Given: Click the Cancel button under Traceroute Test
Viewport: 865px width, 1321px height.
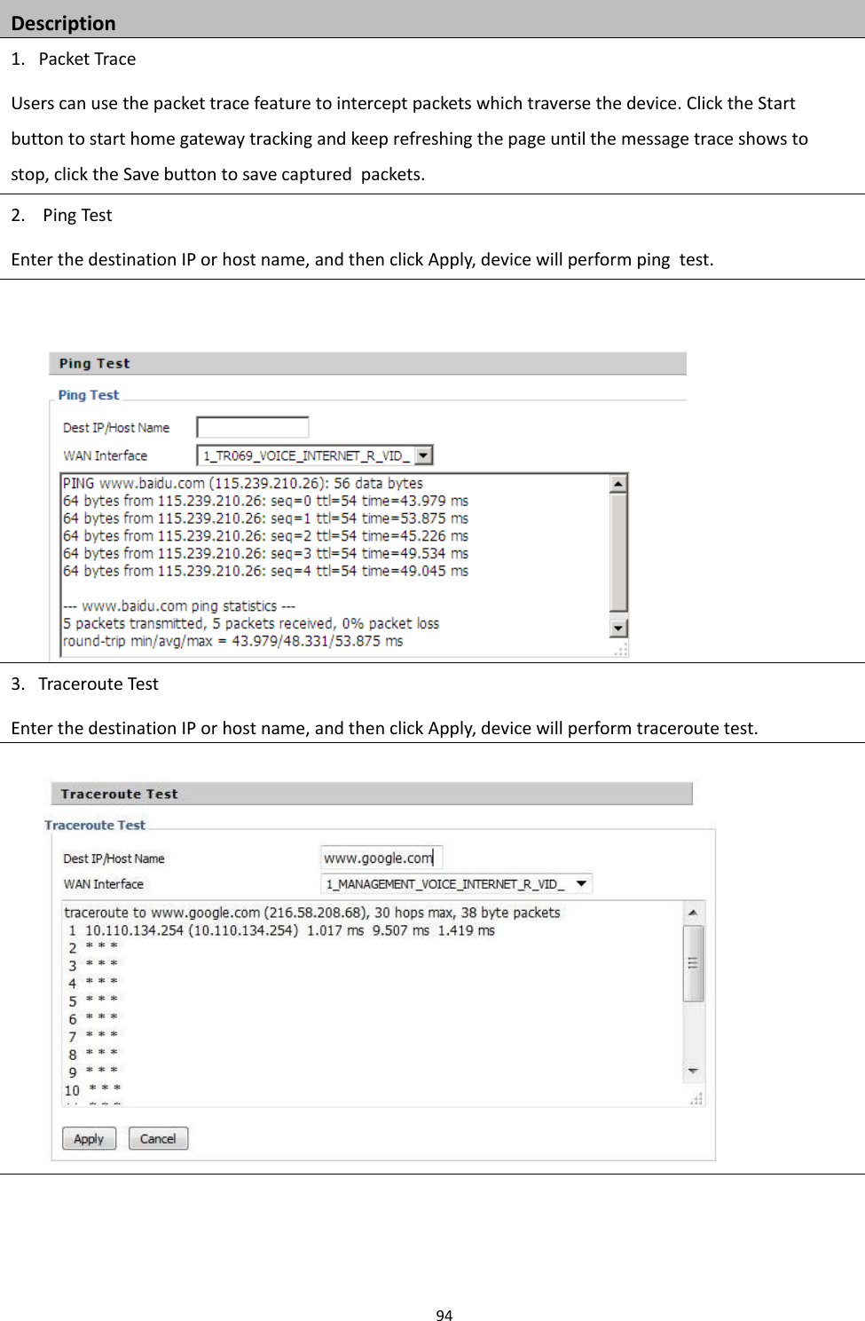Looking at the screenshot, I should pyautogui.click(x=158, y=1138).
